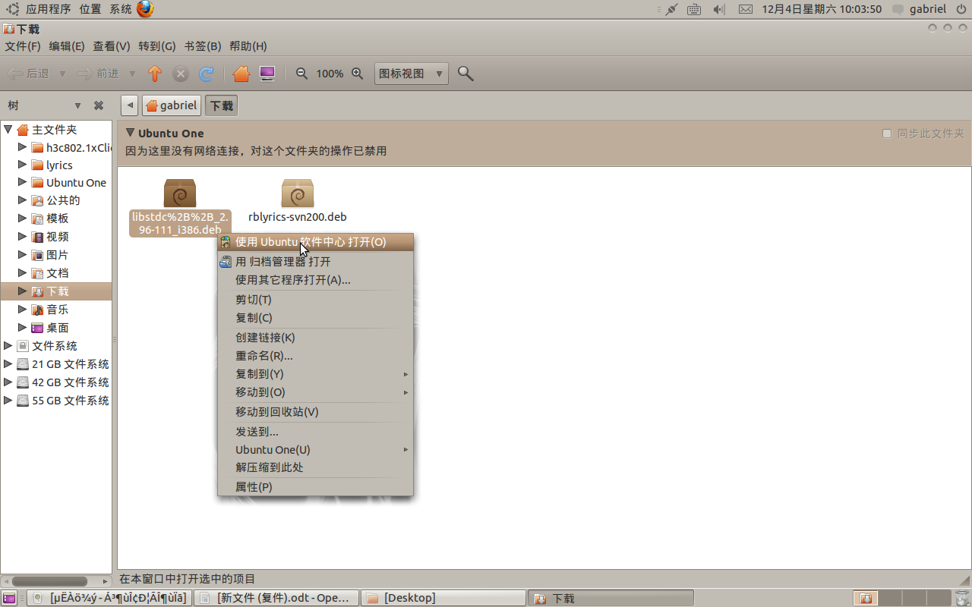Expand the 55 GB 文件系统 node

(8, 400)
